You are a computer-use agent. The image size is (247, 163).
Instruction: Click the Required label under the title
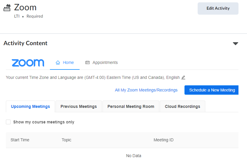tap(35, 16)
